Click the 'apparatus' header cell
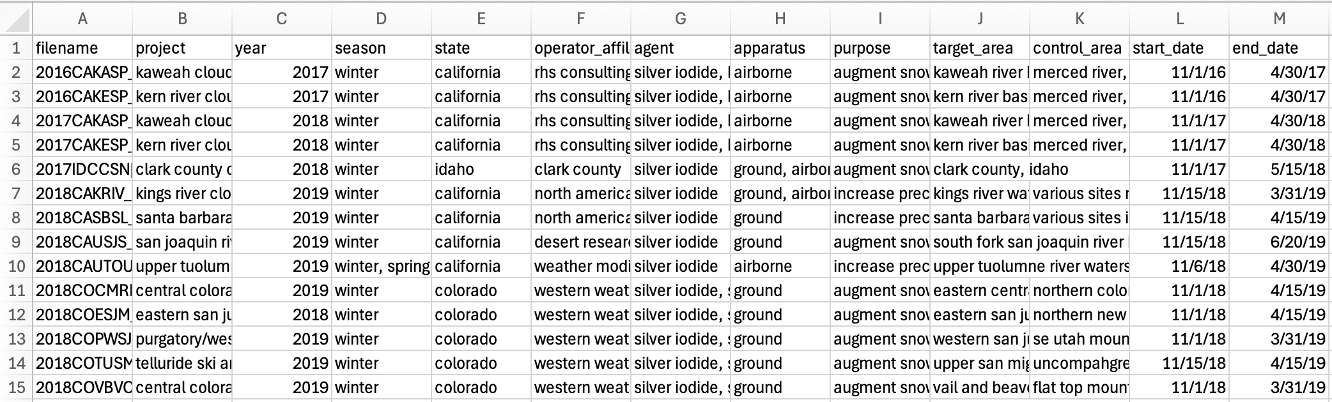1332x402 pixels. (780, 48)
